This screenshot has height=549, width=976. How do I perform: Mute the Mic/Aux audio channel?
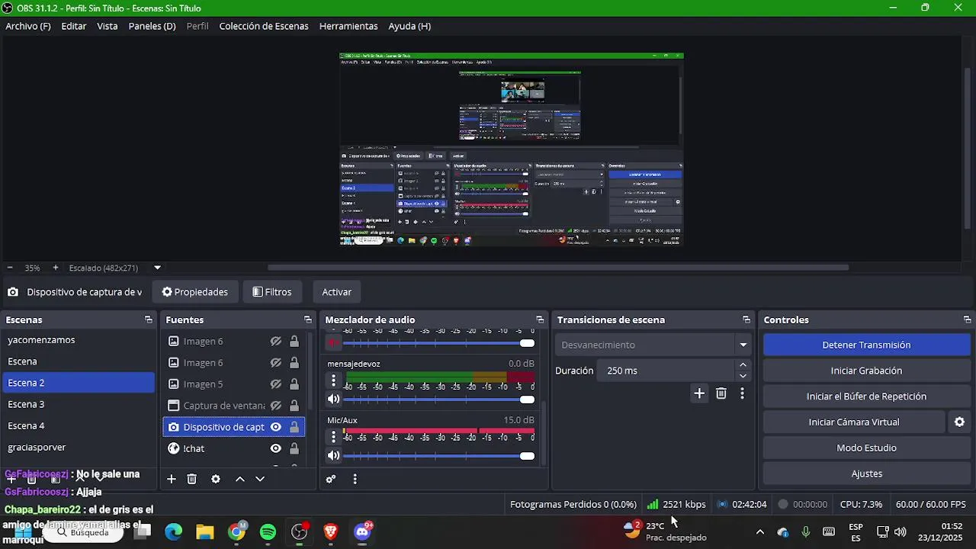click(333, 455)
